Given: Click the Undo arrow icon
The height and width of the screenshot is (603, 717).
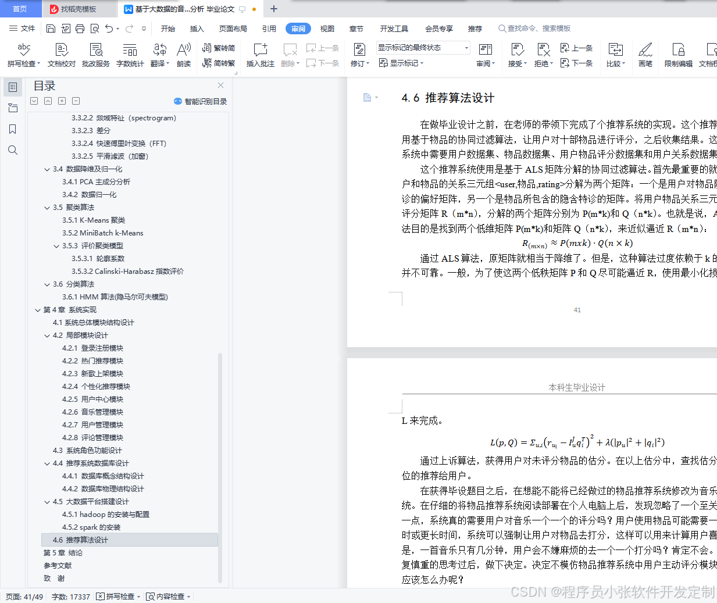Looking at the screenshot, I should pyautogui.click(x=109, y=28).
